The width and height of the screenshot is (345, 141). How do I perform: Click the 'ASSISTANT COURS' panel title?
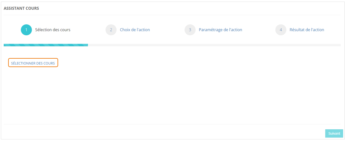click(x=21, y=8)
